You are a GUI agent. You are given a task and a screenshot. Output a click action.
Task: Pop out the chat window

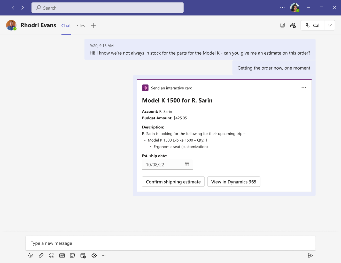click(x=282, y=25)
